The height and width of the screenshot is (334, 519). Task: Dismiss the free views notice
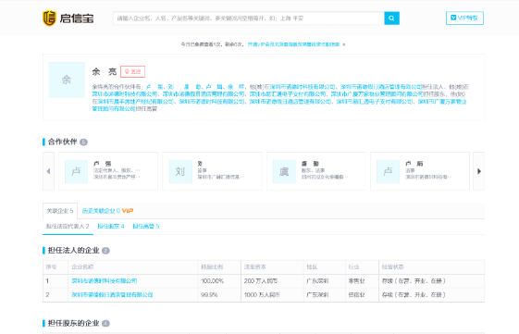[x=343, y=44]
